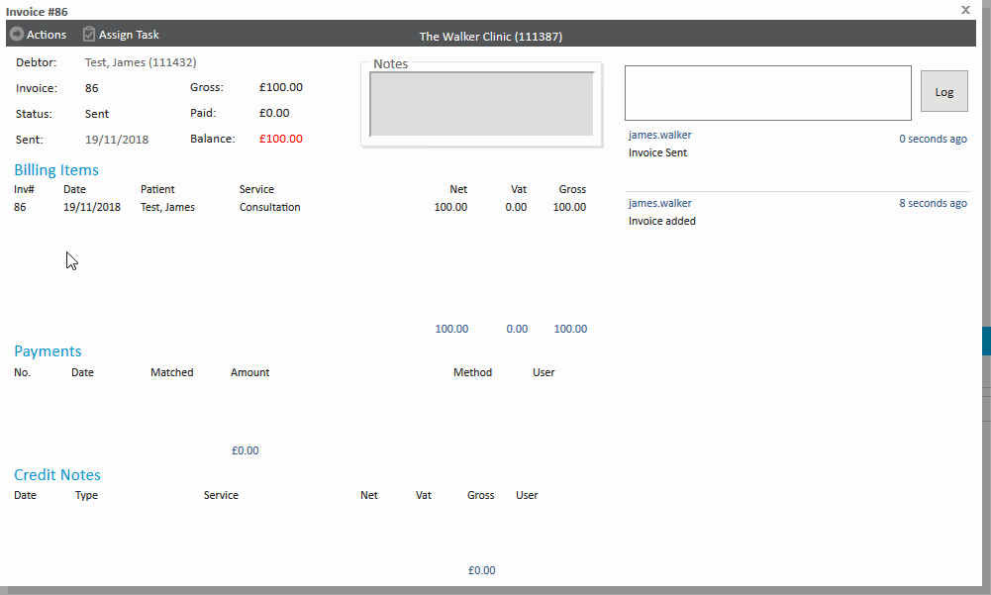Click the Log button

(x=943, y=92)
